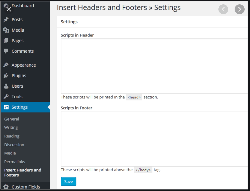Screen dimensions: 250x191
Task: Click the Posts pin icon
Action: 6,19
